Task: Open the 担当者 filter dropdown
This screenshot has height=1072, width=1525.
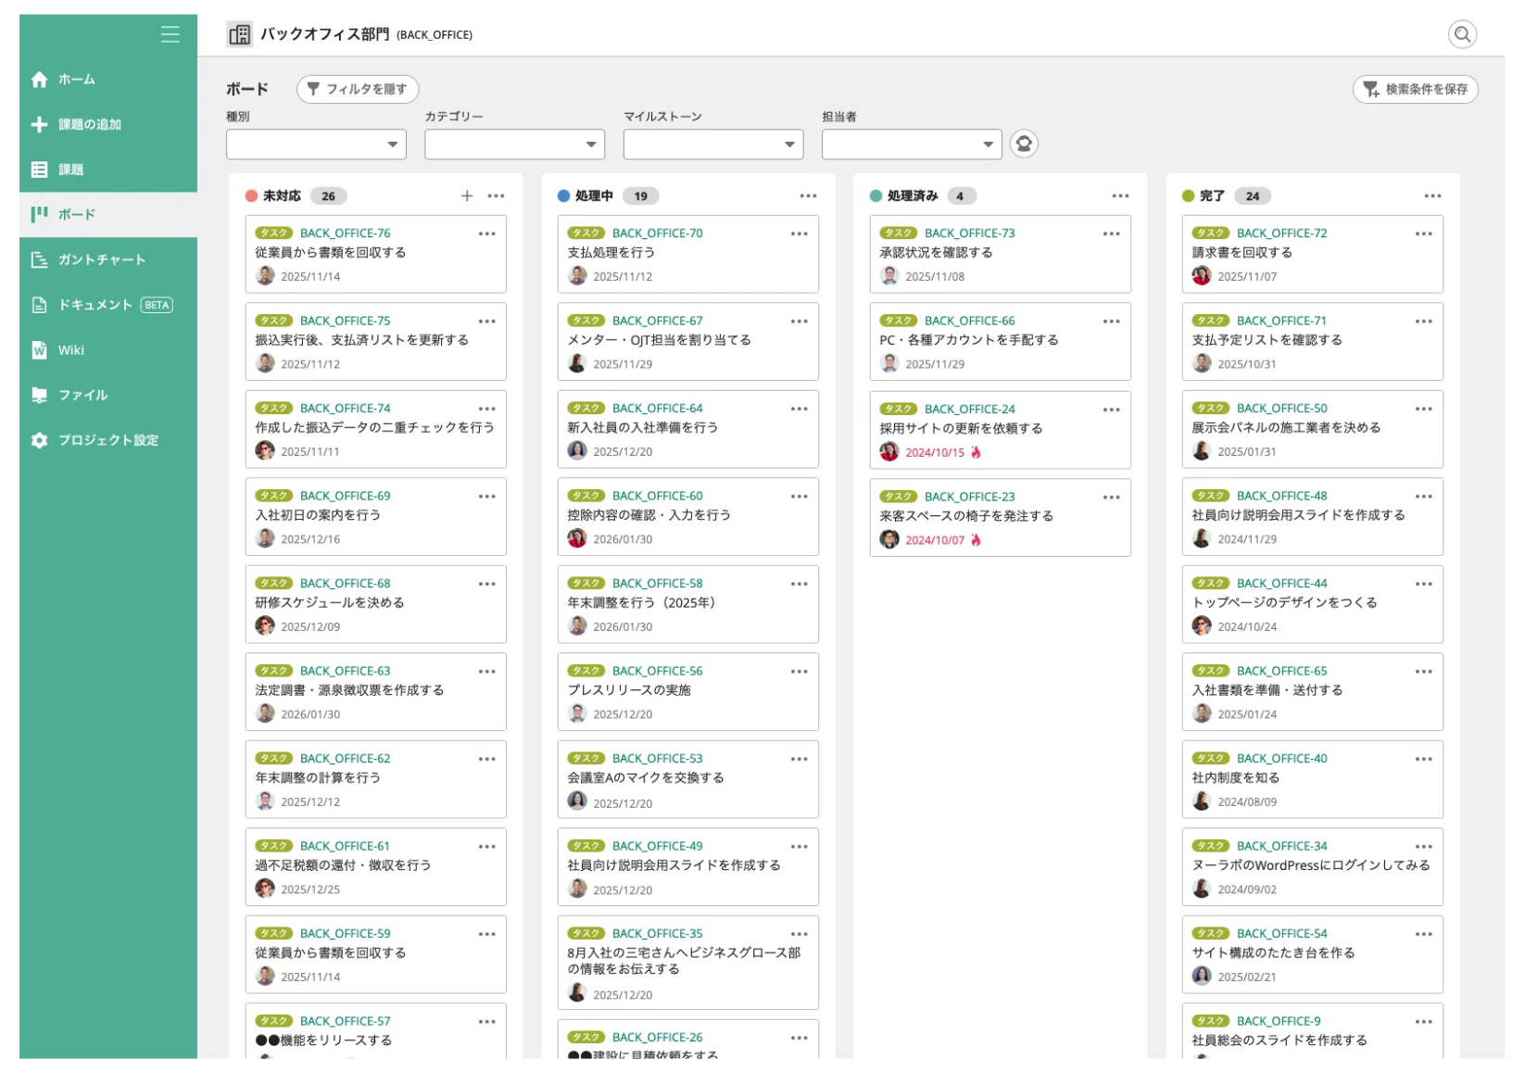Action: 912,145
